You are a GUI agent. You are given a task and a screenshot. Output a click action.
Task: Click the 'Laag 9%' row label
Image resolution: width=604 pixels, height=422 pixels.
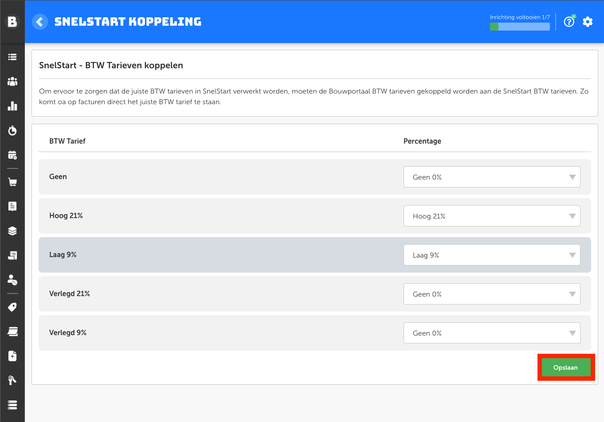[63, 255]
